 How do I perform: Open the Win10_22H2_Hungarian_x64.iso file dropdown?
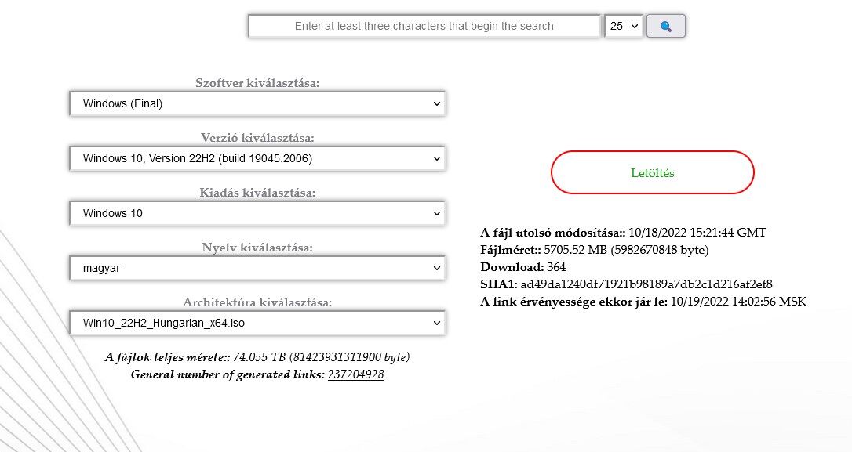pyautogui.click(x=257, y=323)
